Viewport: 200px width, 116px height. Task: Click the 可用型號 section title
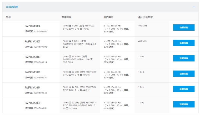point(12,7)
